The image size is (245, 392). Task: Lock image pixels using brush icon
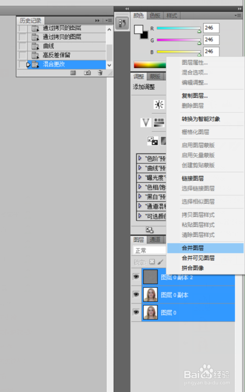161,262
